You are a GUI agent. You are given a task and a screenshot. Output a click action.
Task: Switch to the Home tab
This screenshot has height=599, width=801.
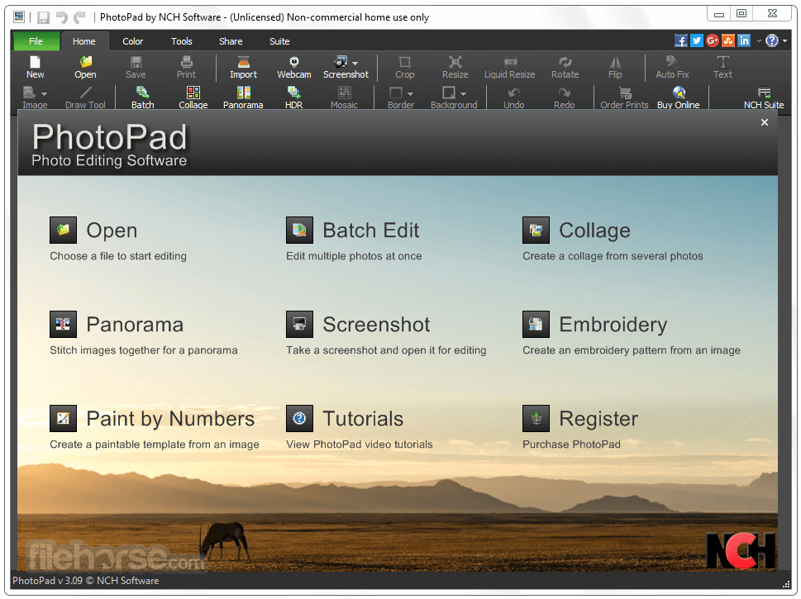click(x=83, y=41)
